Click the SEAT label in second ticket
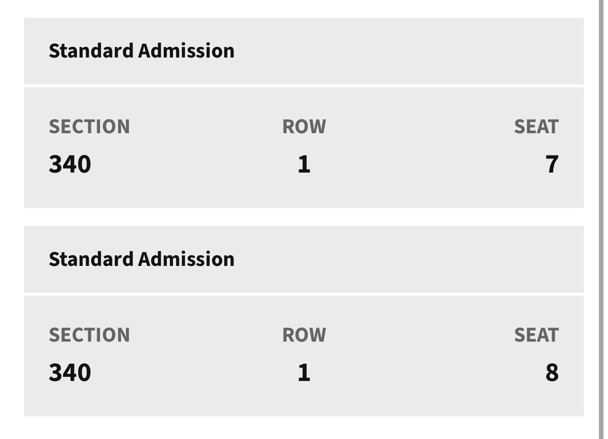Screen dimensions: 608x439 click(536, 335)
